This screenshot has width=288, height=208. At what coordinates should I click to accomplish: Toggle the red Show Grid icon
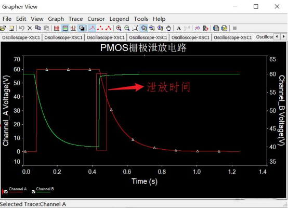57,28
